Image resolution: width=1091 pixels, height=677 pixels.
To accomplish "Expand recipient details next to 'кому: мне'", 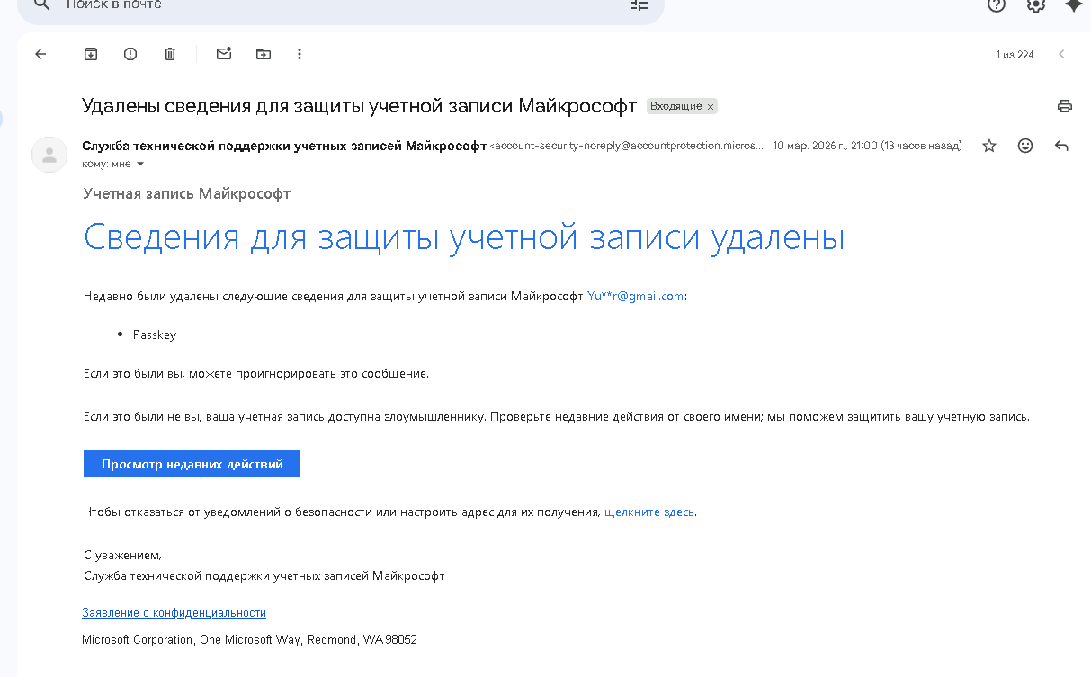I will 139,165.
